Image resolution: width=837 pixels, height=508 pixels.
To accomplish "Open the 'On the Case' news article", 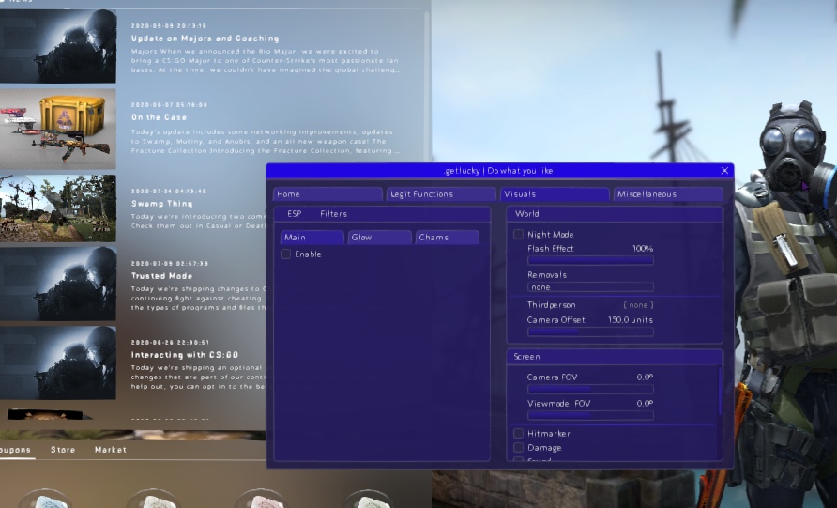I will (x=160, y=117).
